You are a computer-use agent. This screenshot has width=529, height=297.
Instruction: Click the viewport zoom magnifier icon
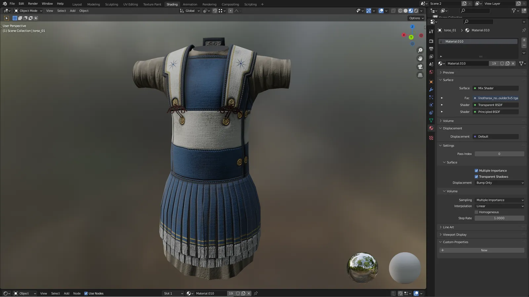420,50
